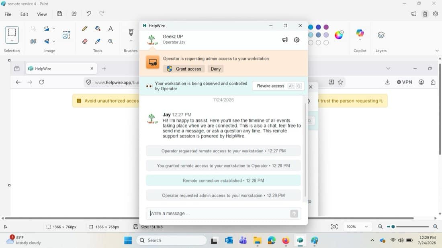Expand the Copilot dropdown chevron
This screenshot has width=442, height=248.
click(360, 40)
